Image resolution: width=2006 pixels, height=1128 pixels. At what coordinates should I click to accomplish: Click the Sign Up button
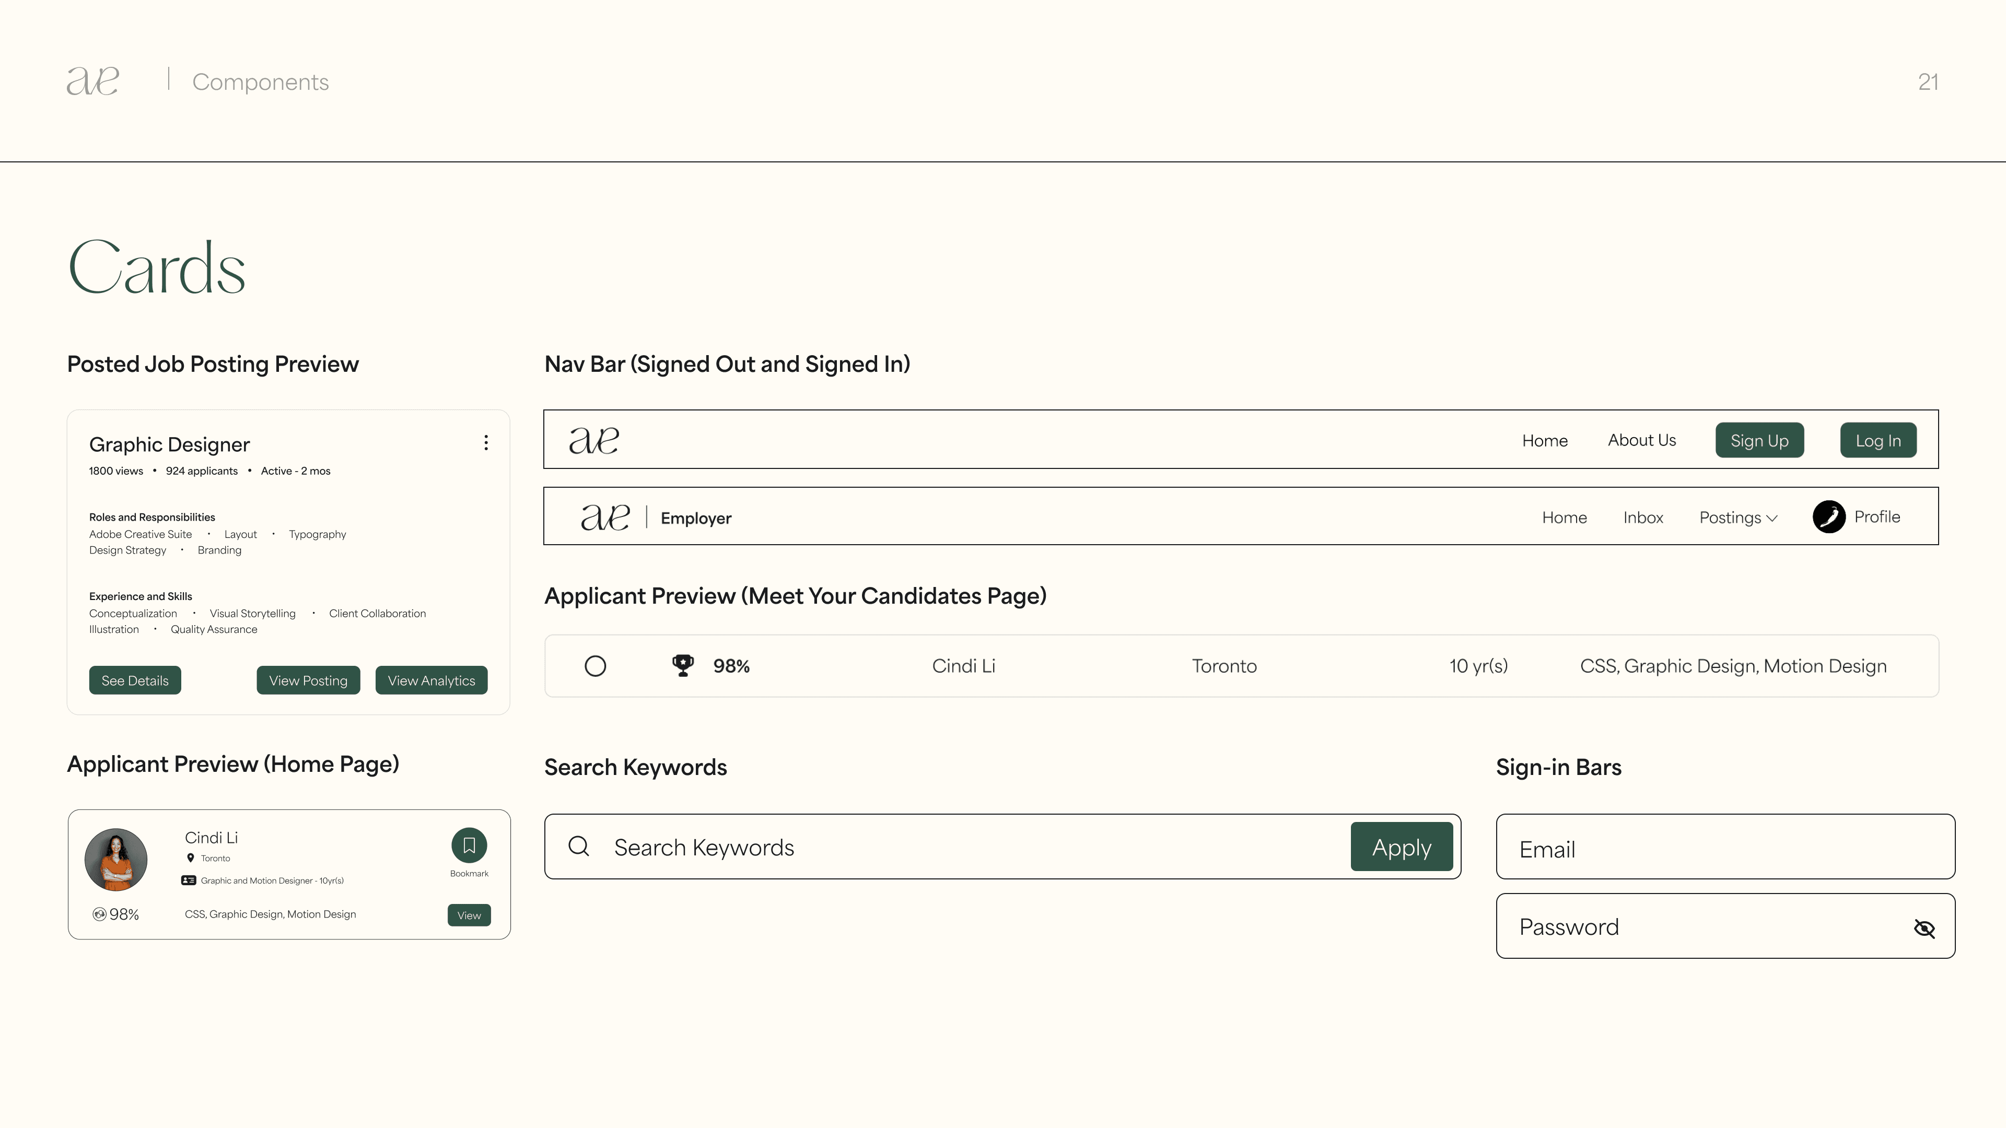tap(1759, 441)
